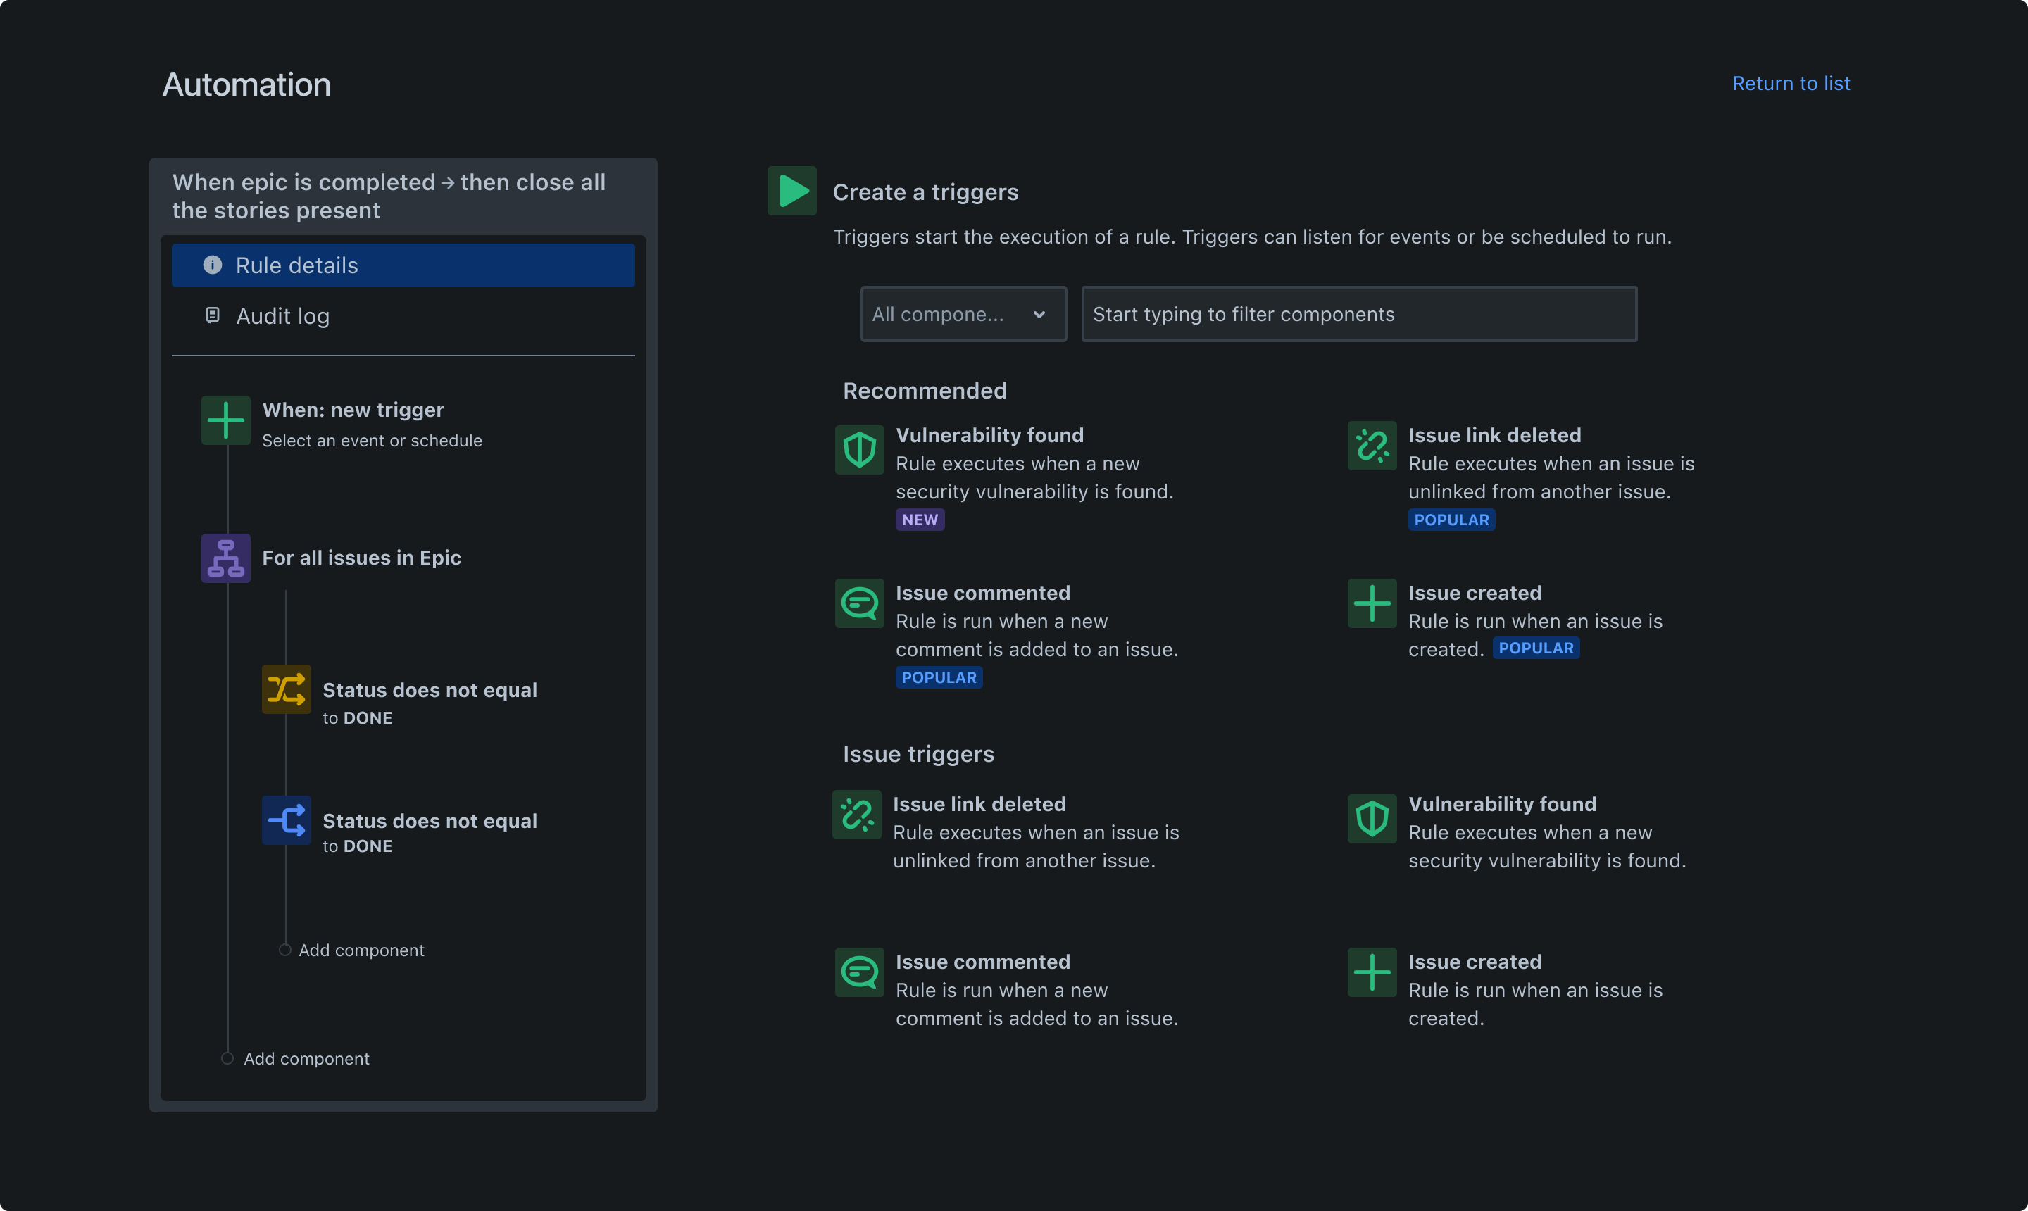2028x1211 pixels.
Task: Select the Issue commented trigger icon
Action: [860, 603]
